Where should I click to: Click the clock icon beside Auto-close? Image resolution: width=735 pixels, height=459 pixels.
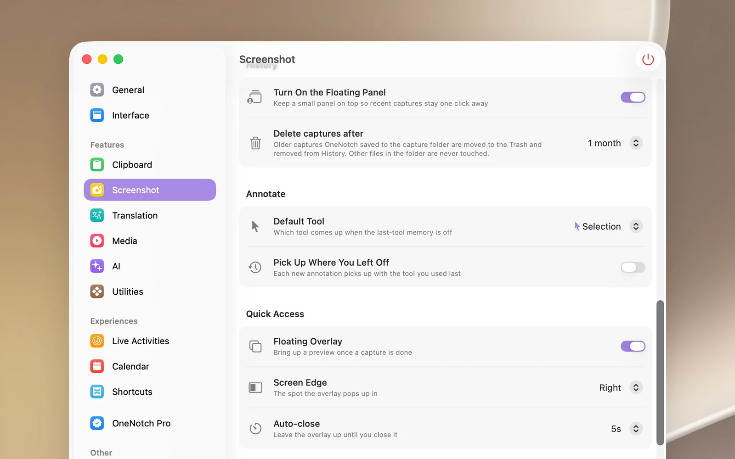pos(255,429)
